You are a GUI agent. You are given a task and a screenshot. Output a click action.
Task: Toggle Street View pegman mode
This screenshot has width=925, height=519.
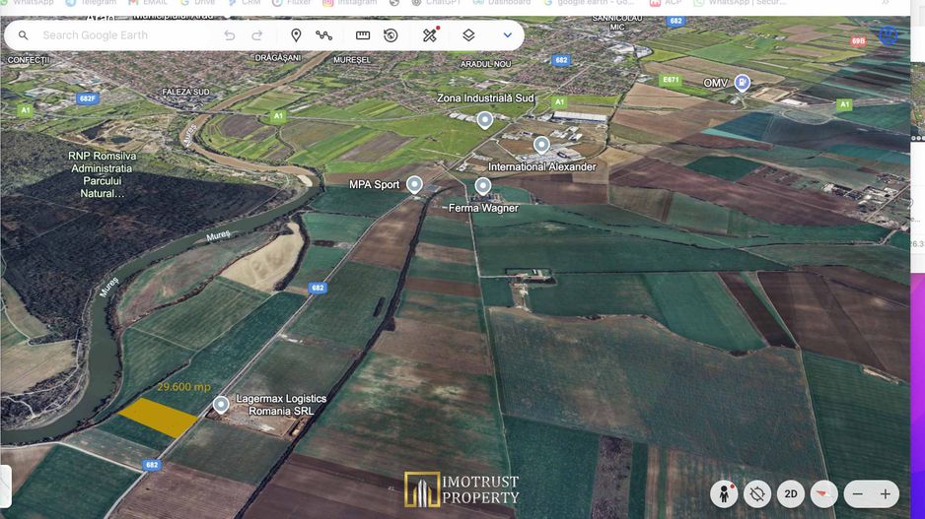[x=725, y=493]
